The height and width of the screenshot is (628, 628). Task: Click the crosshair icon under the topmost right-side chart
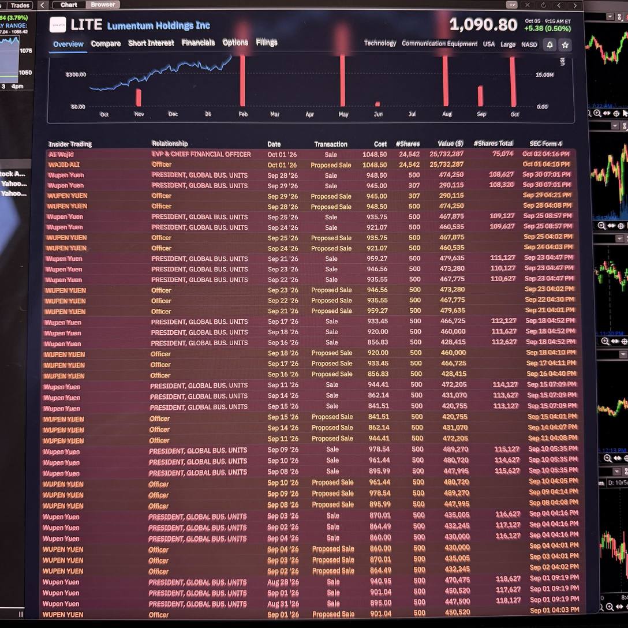[616, 114]
